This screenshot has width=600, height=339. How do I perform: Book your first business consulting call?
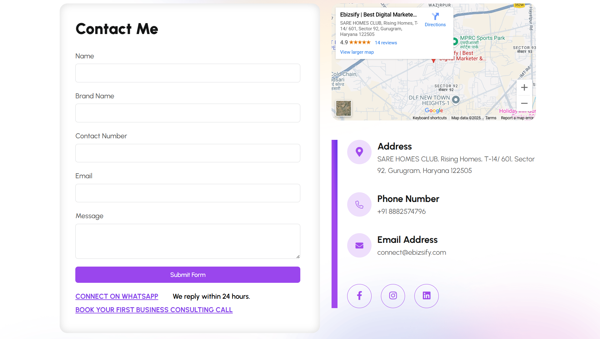pyautogui.click(x=154, y=310)
